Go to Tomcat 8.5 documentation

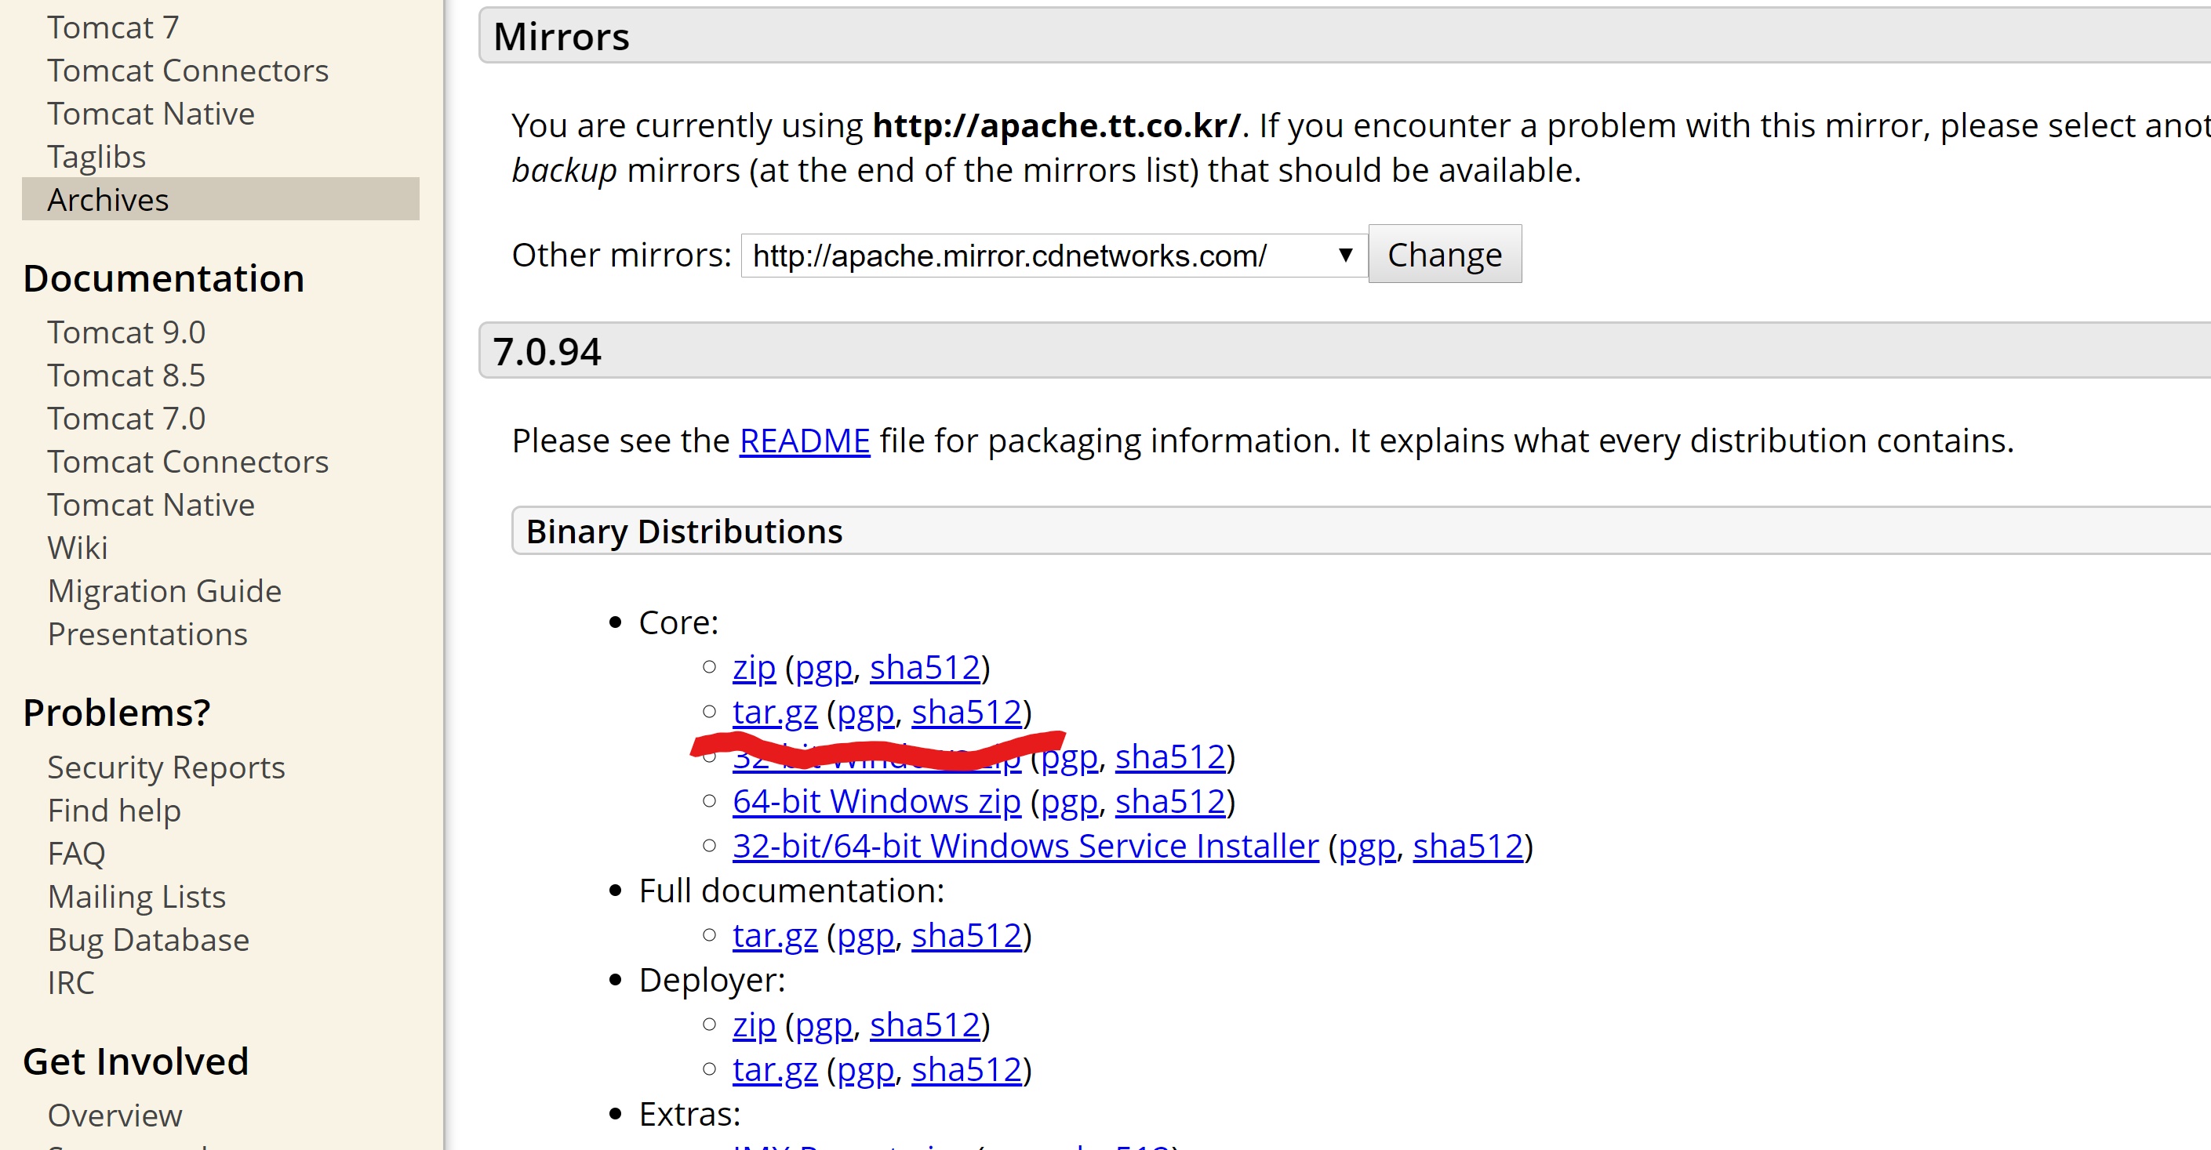[126, 375]
